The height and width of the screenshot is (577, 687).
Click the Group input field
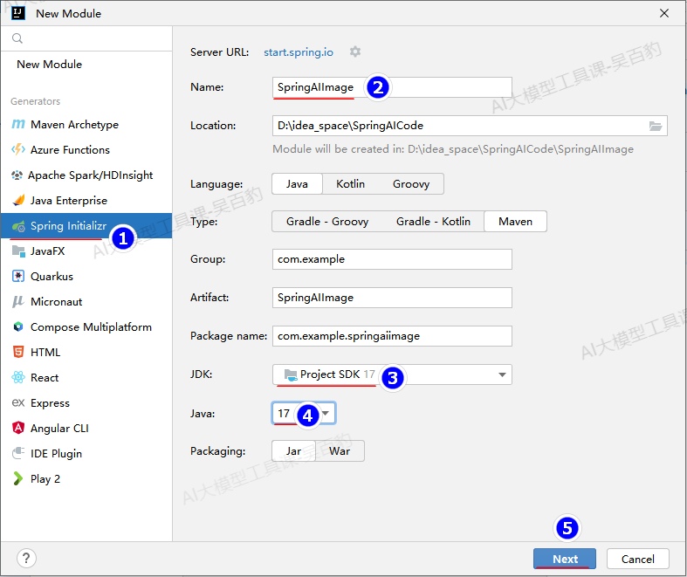pos(392,259)
